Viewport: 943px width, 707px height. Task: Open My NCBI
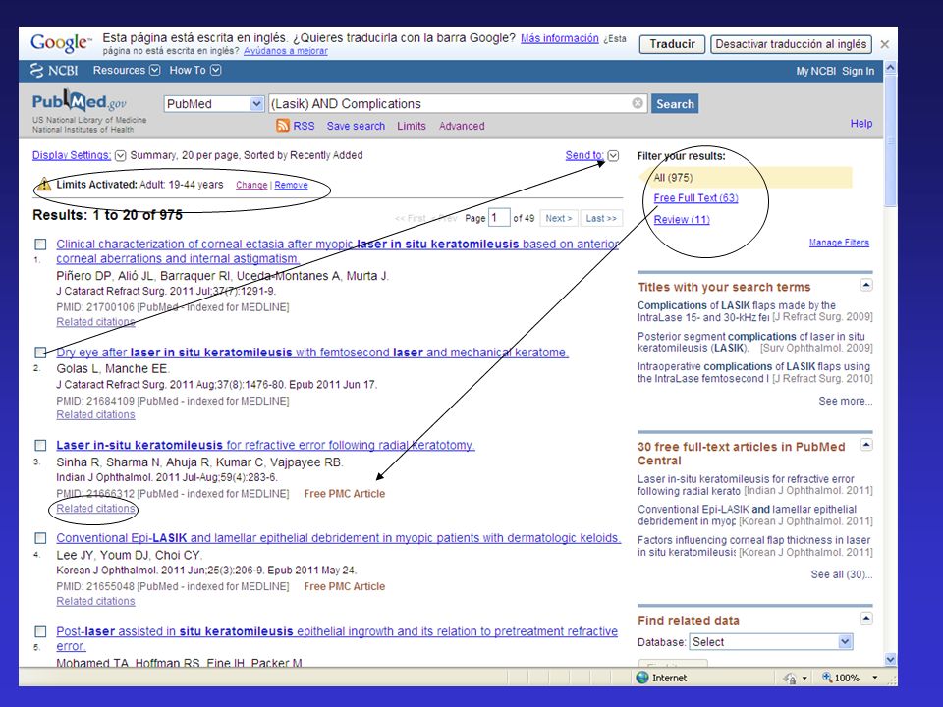[x=815, y=71]
